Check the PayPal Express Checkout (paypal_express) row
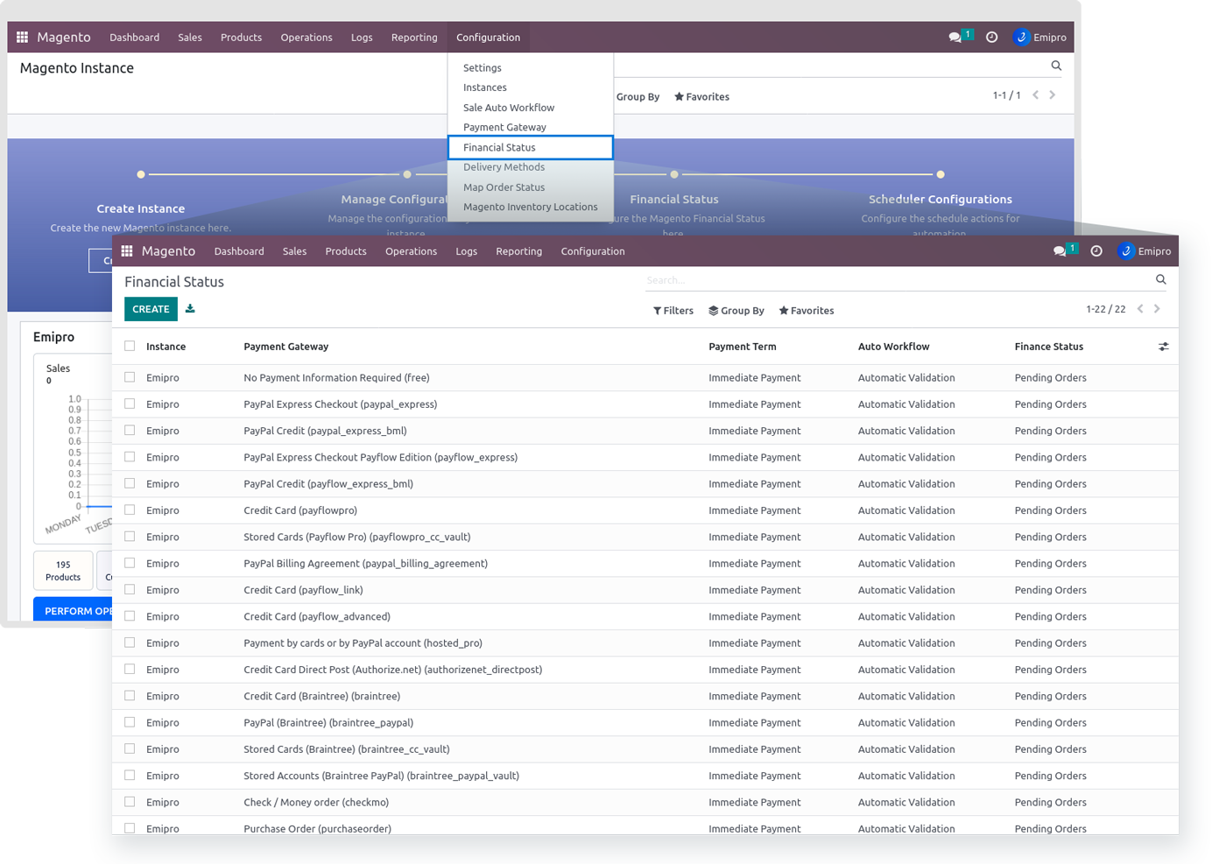Viewport: 1212px width, 864px height. click(130, 404)
